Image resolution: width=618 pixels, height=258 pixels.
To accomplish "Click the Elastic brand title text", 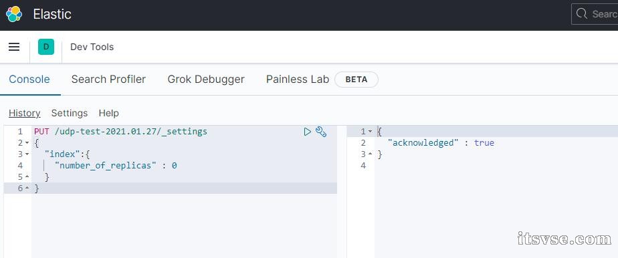I will tap(52, 14).
